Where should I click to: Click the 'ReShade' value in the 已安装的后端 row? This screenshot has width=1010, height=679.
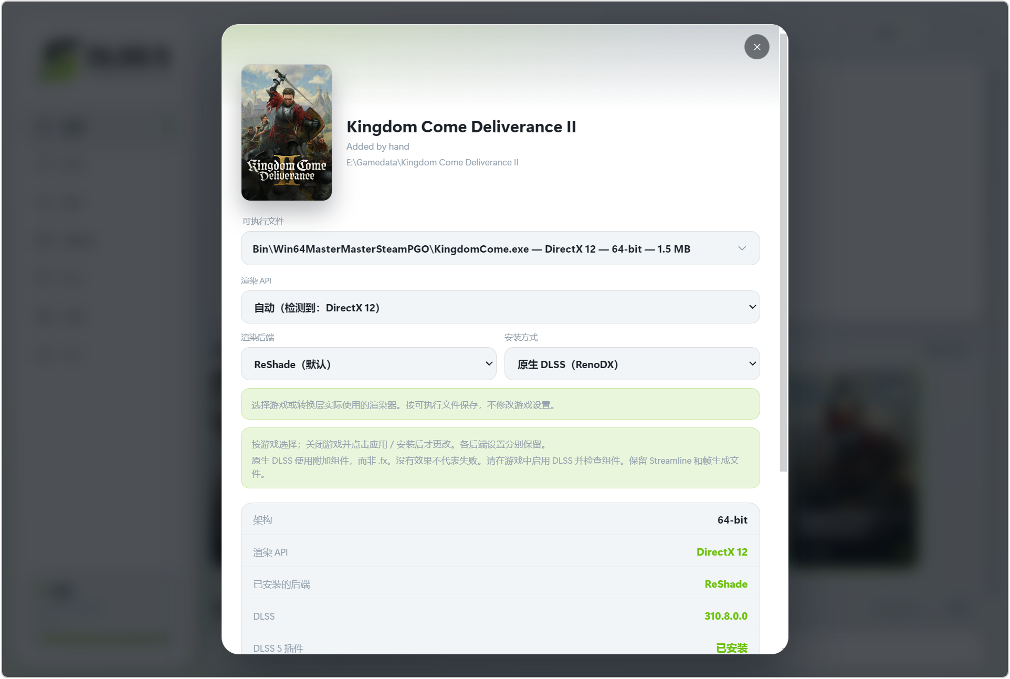726,584
